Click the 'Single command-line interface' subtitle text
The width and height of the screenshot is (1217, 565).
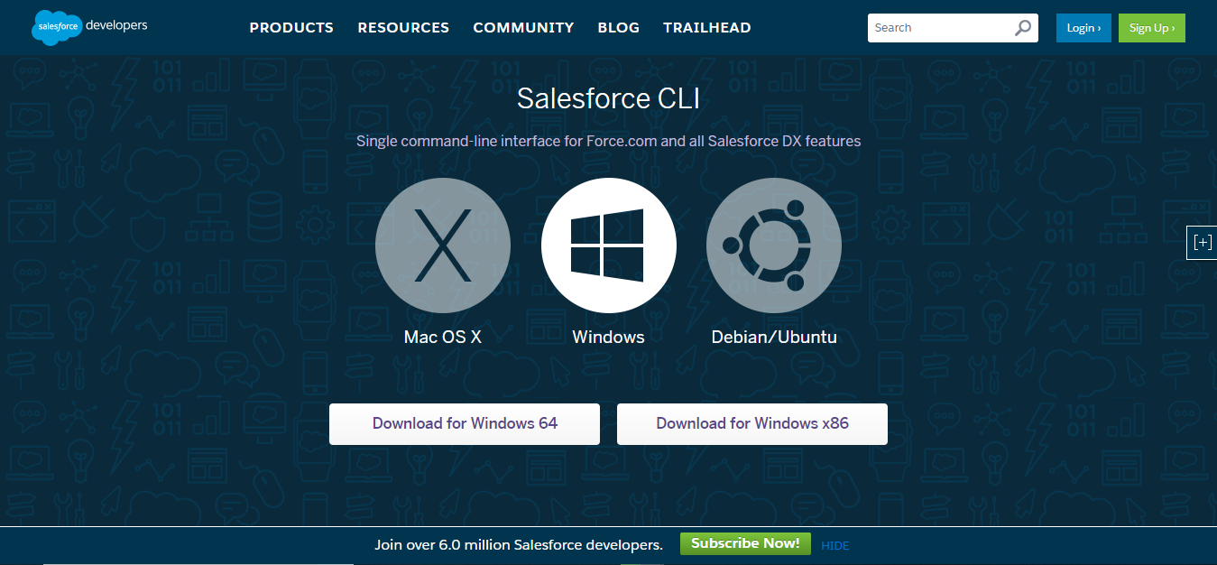click(609, 141)
